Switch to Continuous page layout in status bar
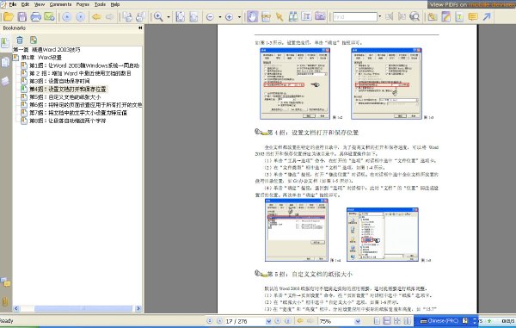Image resolution: width=516 pixels, height=328 pixels. (387, 321)
